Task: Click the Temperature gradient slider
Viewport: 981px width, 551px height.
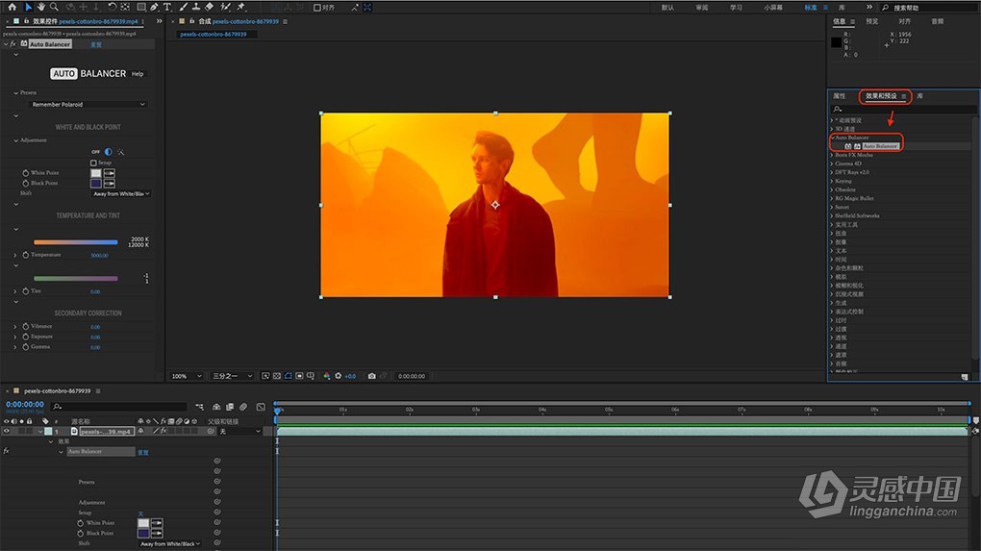Action: pyautogui.click(x=76, y=242)
